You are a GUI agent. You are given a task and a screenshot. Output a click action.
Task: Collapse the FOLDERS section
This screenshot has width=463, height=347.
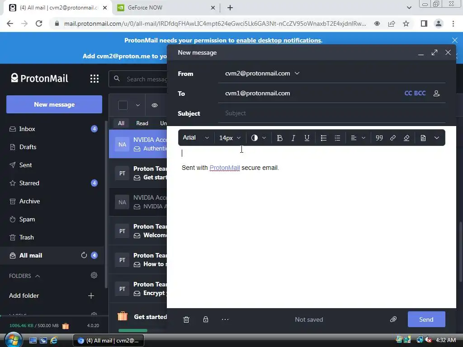tap(24, 276)
